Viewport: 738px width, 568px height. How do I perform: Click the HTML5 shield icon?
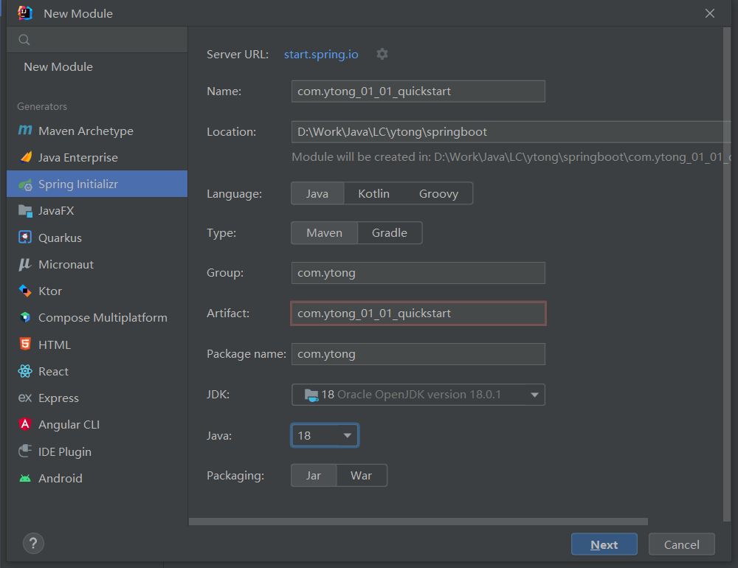tap(25, 344)
